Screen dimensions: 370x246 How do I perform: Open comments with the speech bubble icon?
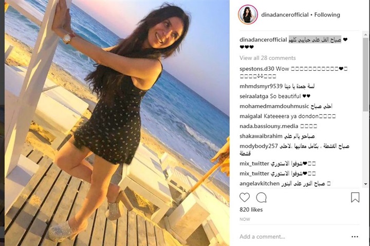(x=261, y=197)
